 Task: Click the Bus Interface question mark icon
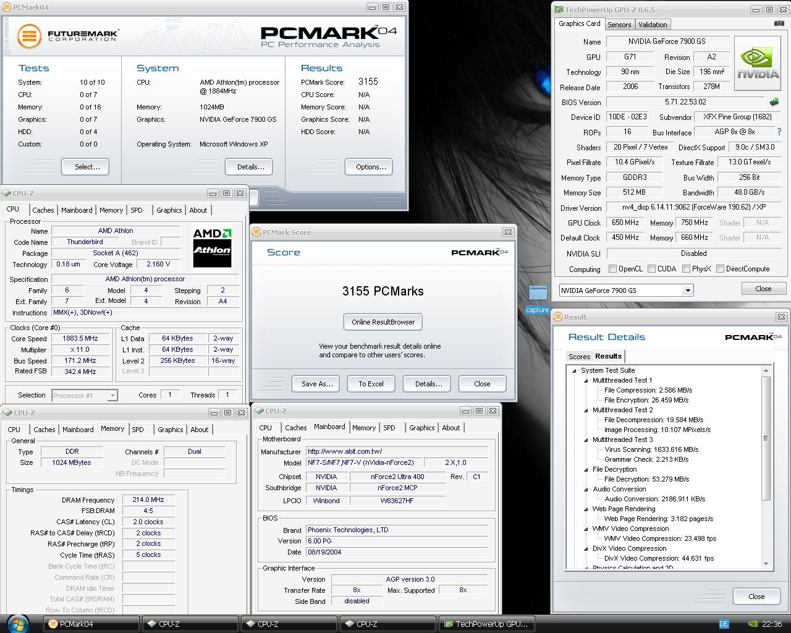point(779,132)
